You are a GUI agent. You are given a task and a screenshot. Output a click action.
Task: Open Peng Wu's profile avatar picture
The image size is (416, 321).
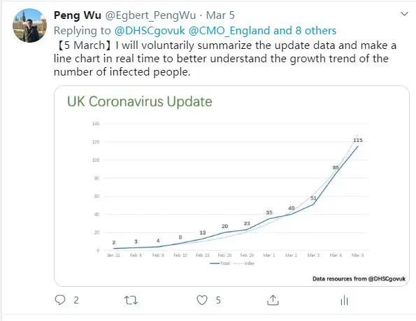29,25
